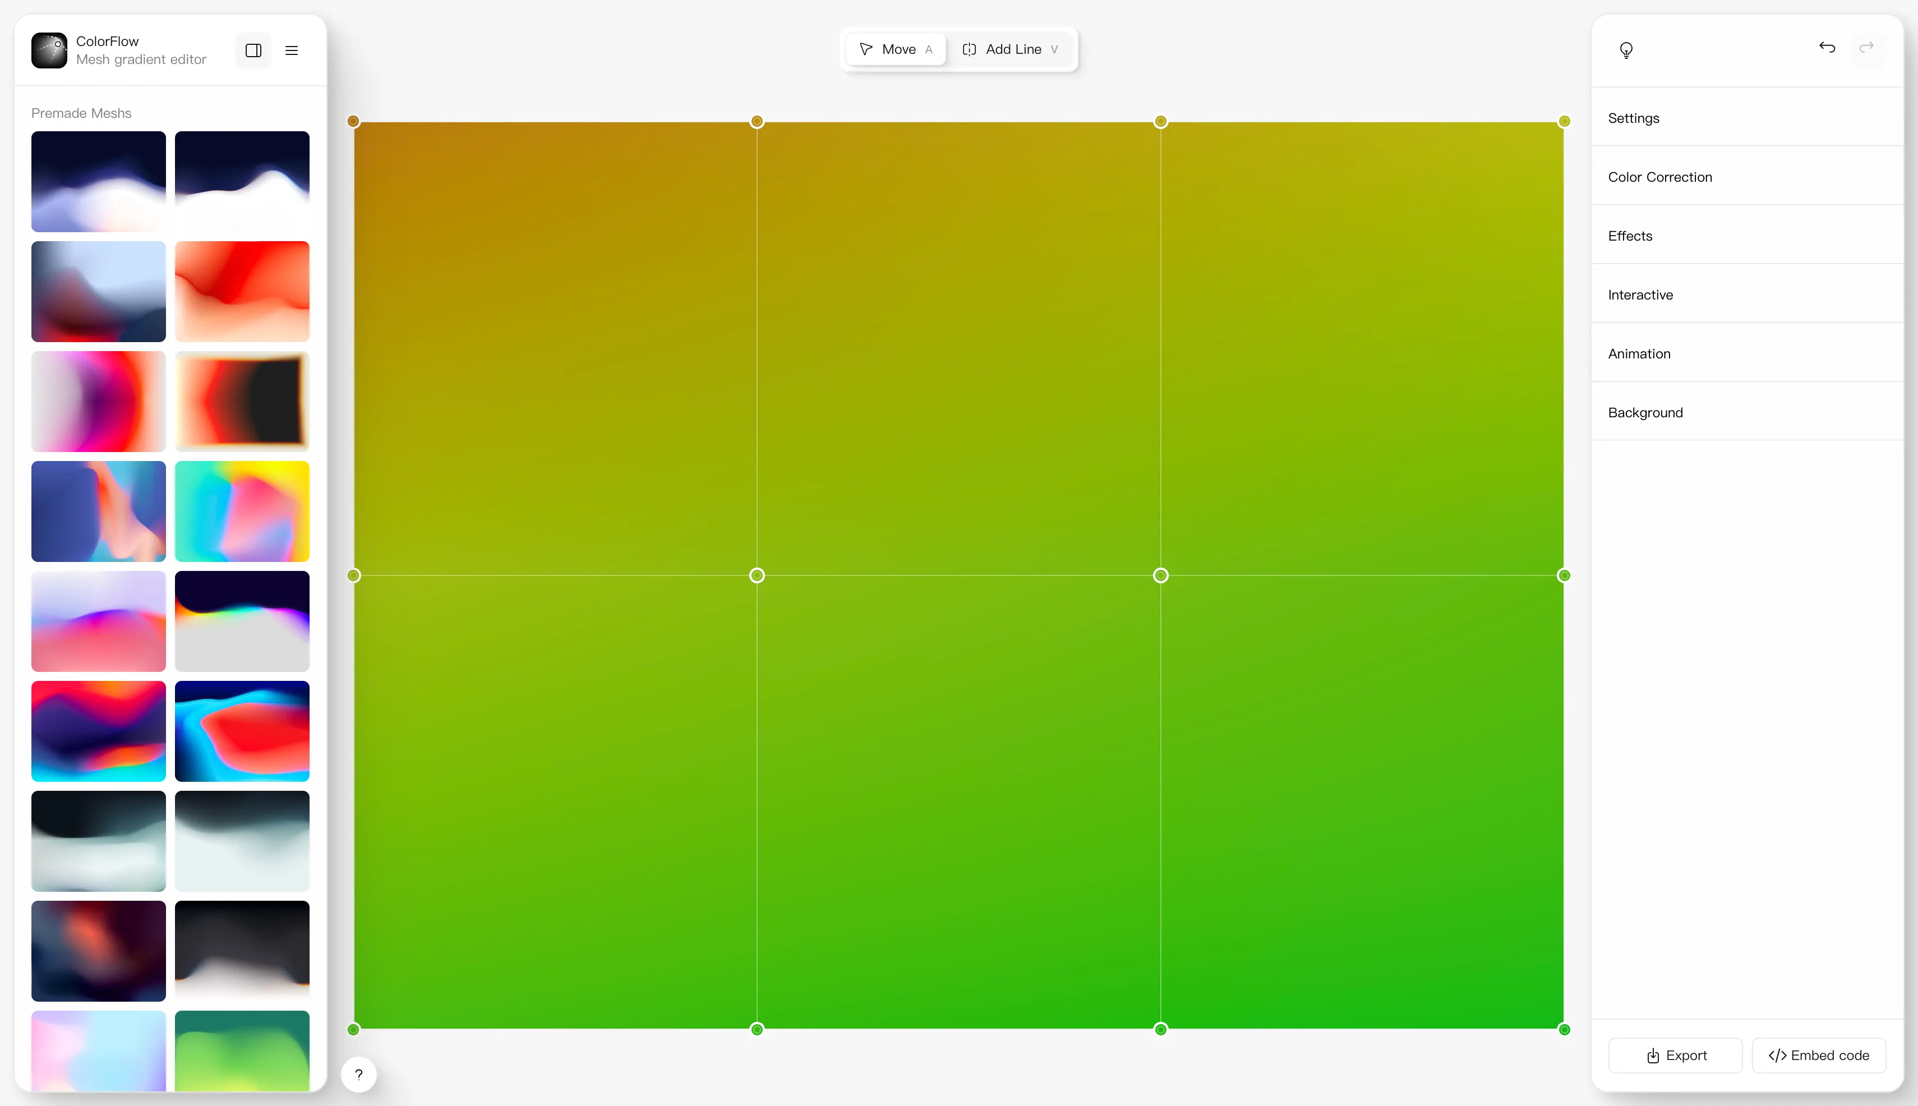Click the Embed code button

click(x=1818, y=1055)
